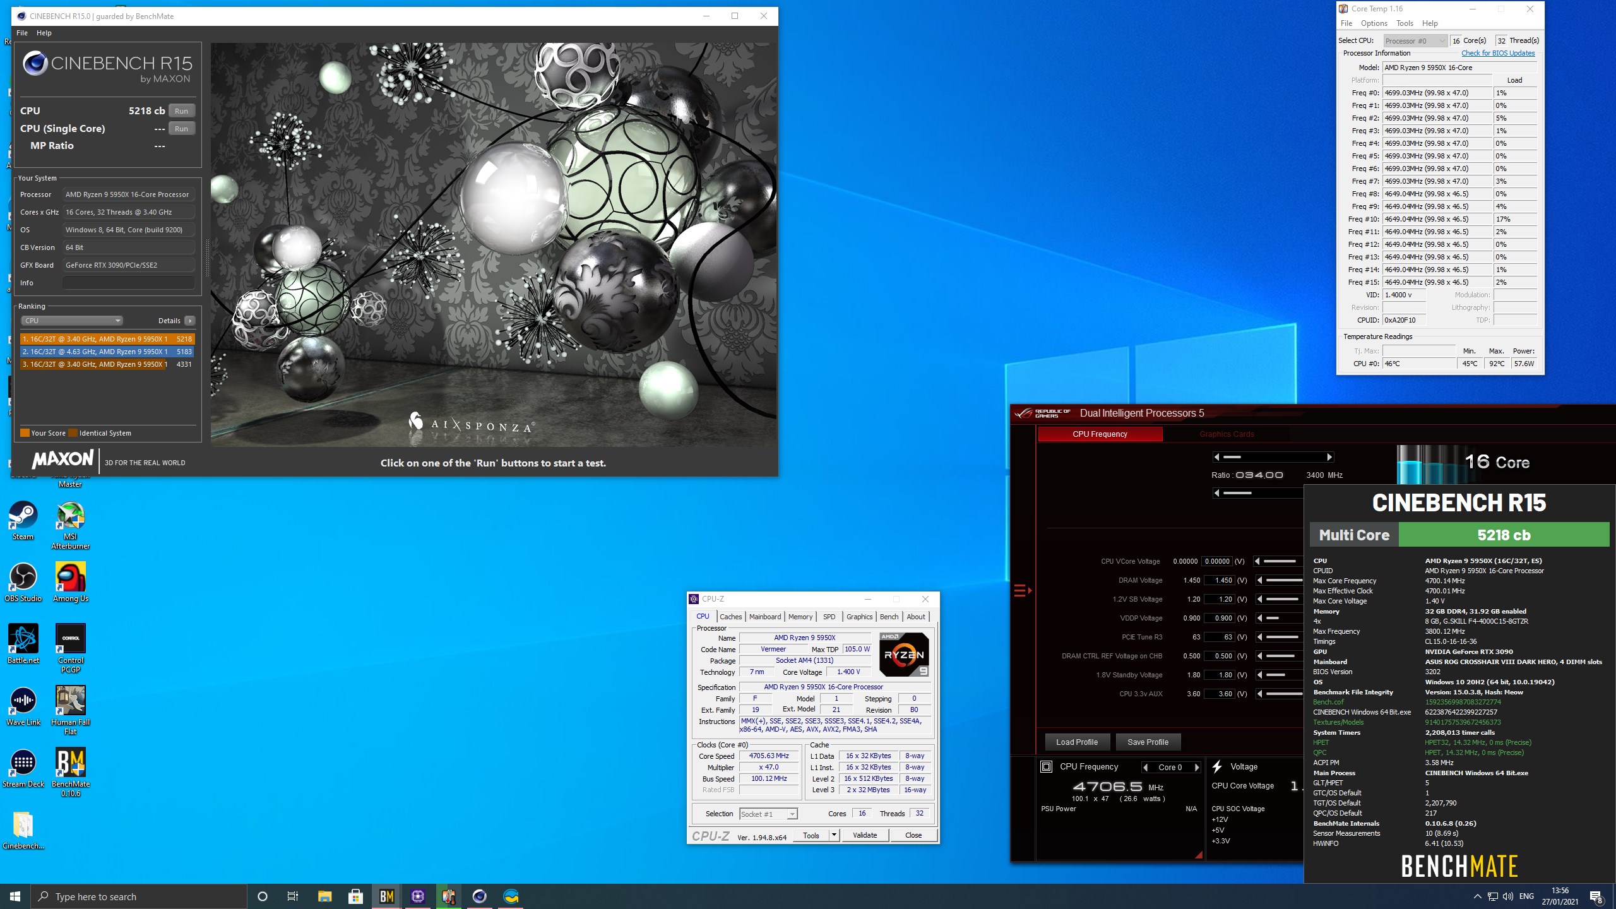1616x909 pixels.
Task: Switch to the Caches tab in CPU-Z
Action: (730, 617)
